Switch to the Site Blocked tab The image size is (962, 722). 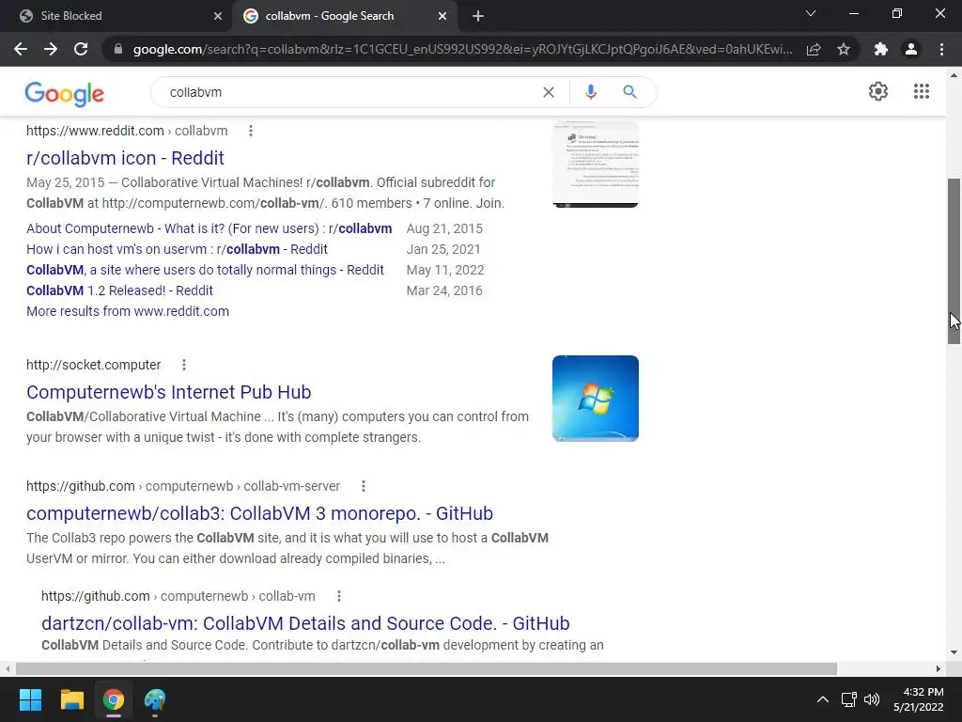pyautogui.click(x=116, y=16)
